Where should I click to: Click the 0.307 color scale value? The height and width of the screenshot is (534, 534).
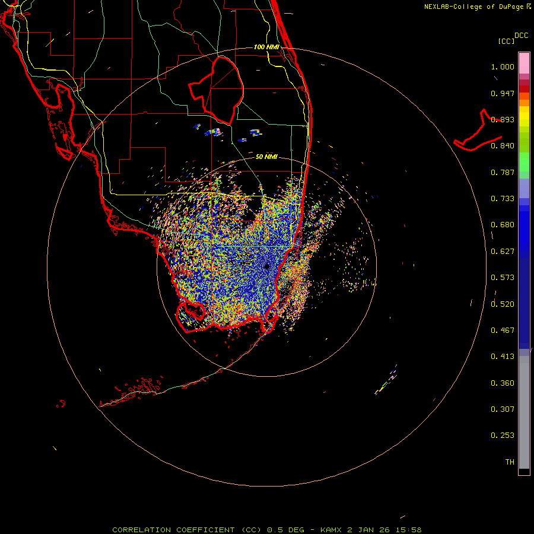pos(503,409)
